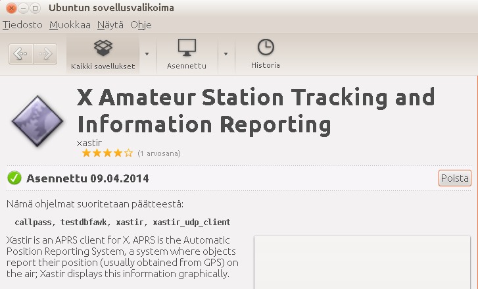
Task: Expand the Asennettu dropdown arrow
Action: tap(226, 54)
